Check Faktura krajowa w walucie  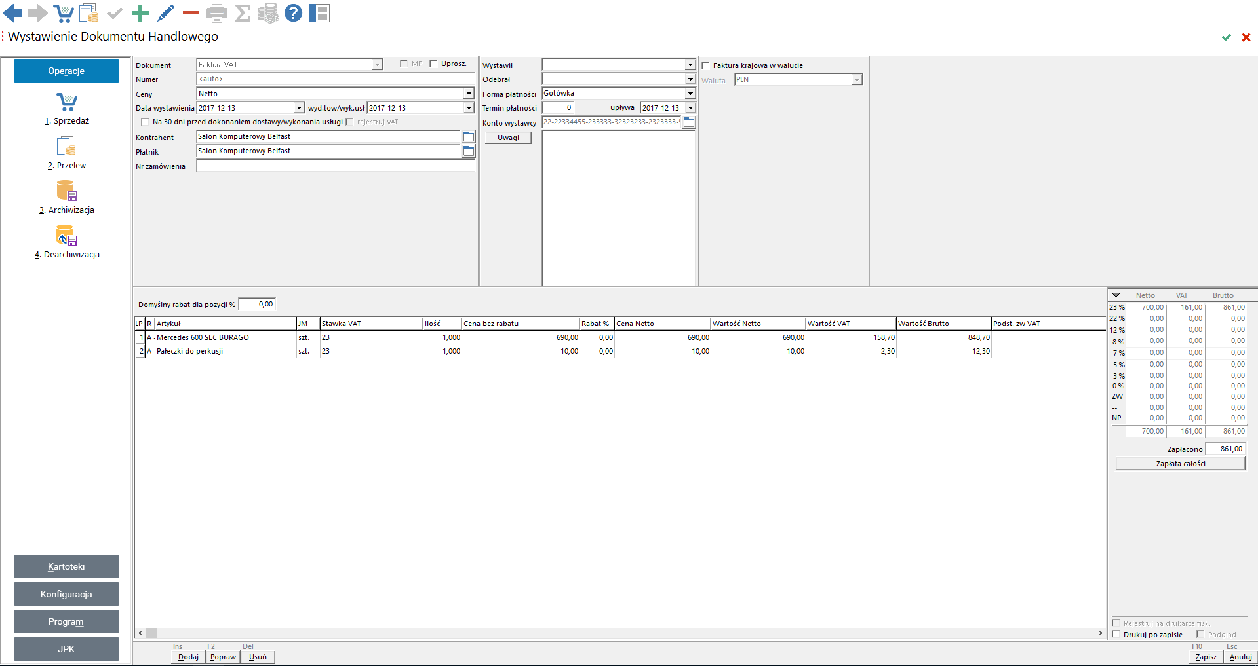pos(706,65)
